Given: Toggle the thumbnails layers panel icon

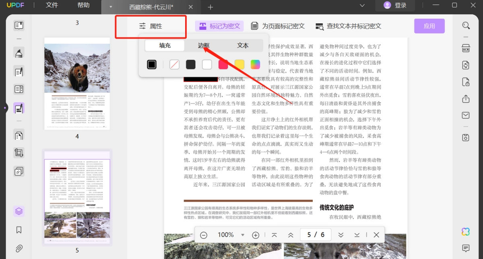Looking at the screenshot, I should click(19, 211).
